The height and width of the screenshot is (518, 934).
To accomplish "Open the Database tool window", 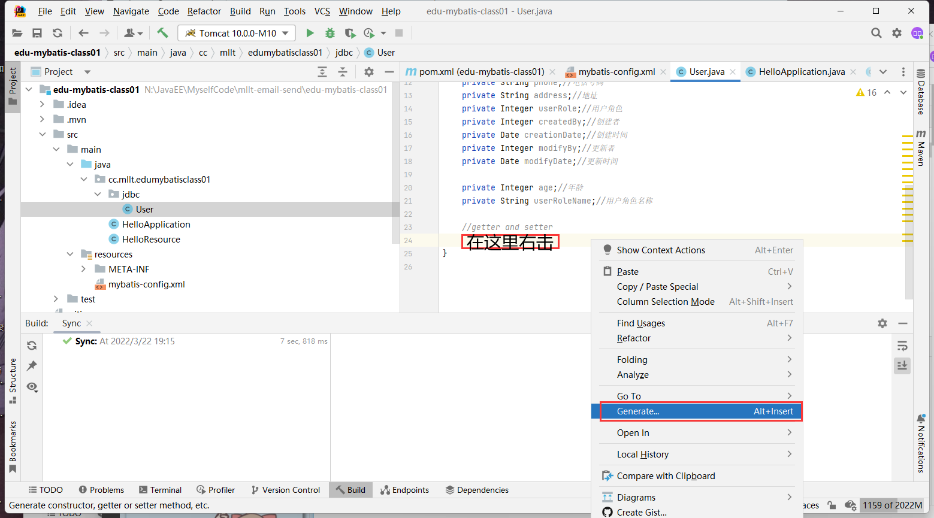I will tap(921, 92).
